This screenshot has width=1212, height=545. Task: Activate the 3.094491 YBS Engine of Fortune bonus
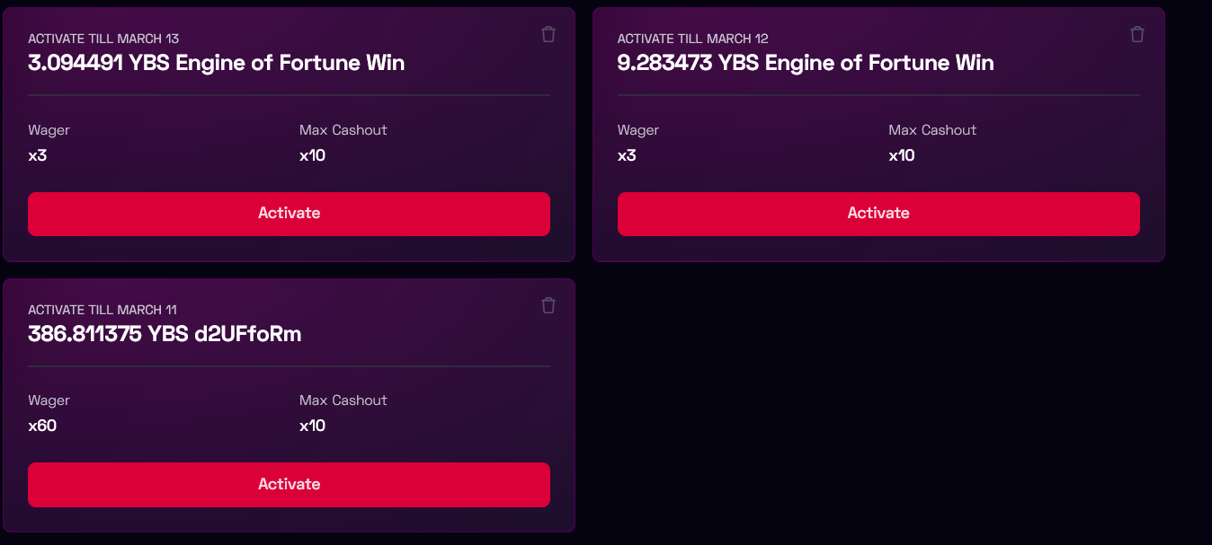pyautogui.click(x=289, y=214)
